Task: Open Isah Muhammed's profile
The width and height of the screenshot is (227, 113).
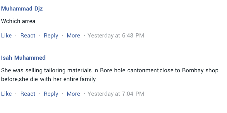Action: point(23,58)
